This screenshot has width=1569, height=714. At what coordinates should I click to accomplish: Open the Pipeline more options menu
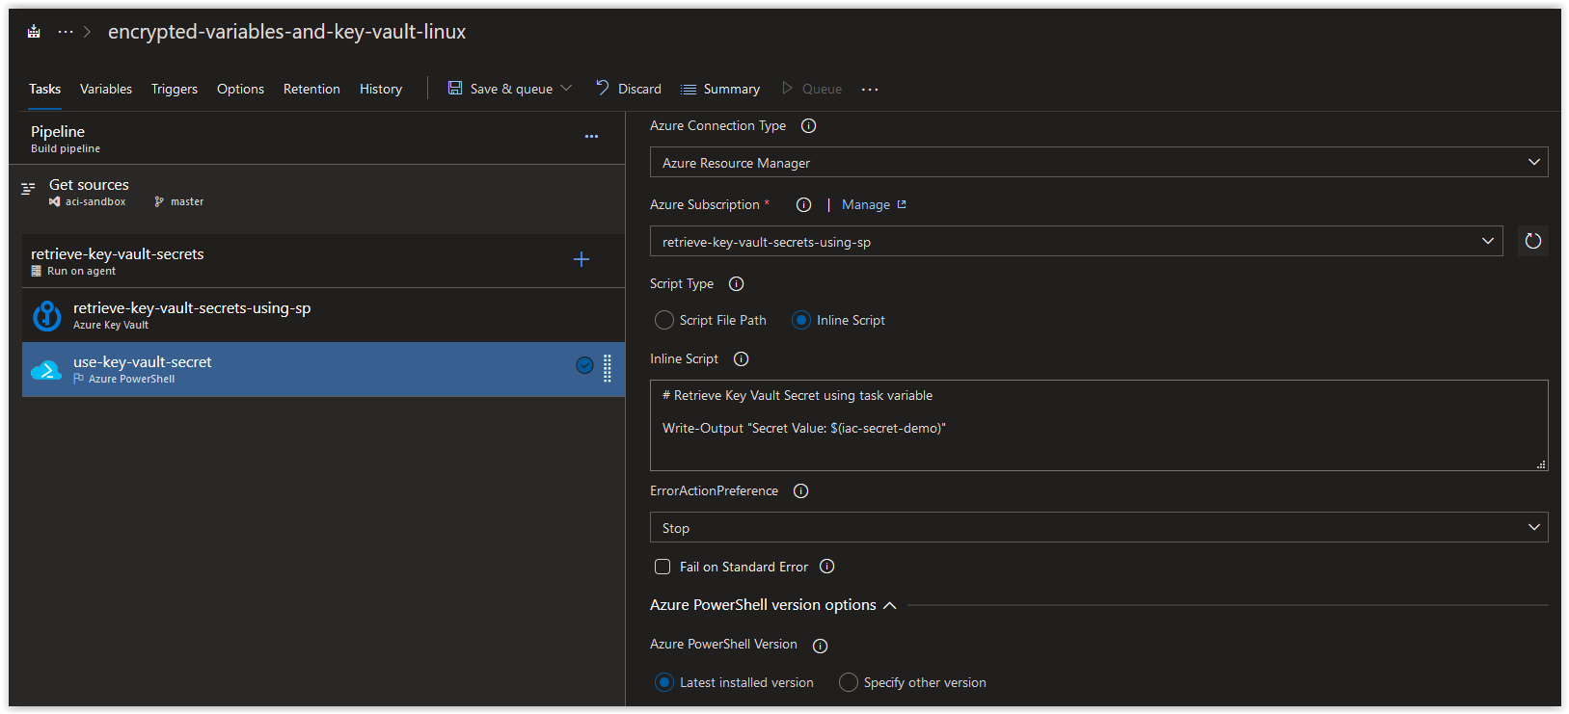(x=591, y=137)
